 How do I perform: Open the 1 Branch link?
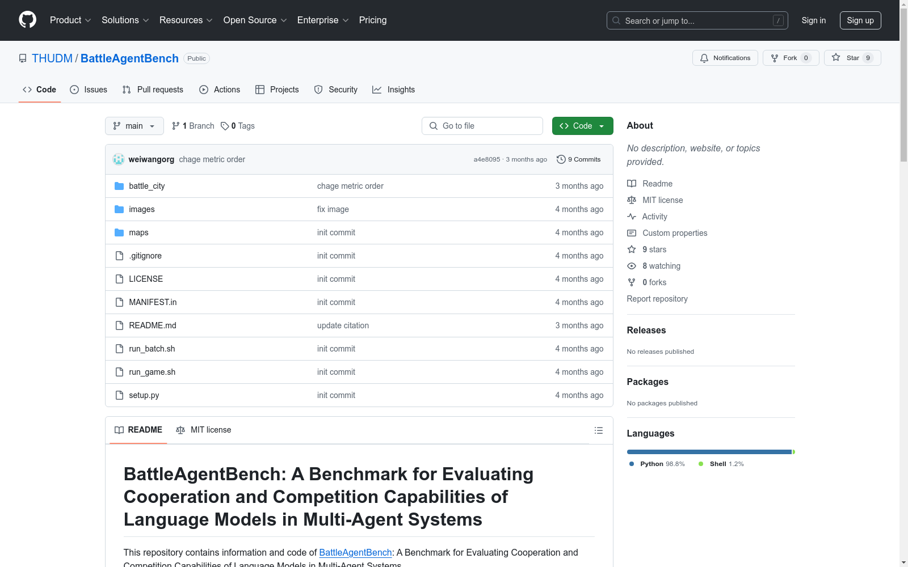point(193,126)
